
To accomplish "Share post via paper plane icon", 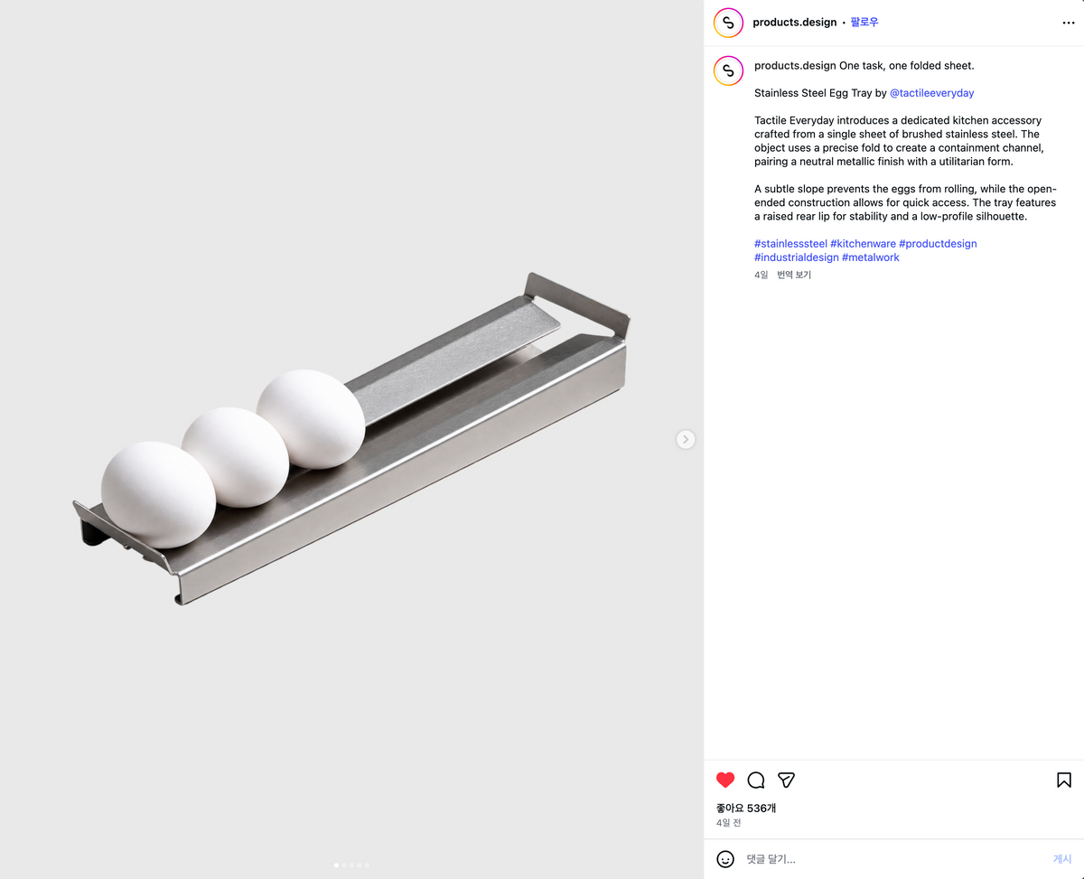I will (787, 780).
